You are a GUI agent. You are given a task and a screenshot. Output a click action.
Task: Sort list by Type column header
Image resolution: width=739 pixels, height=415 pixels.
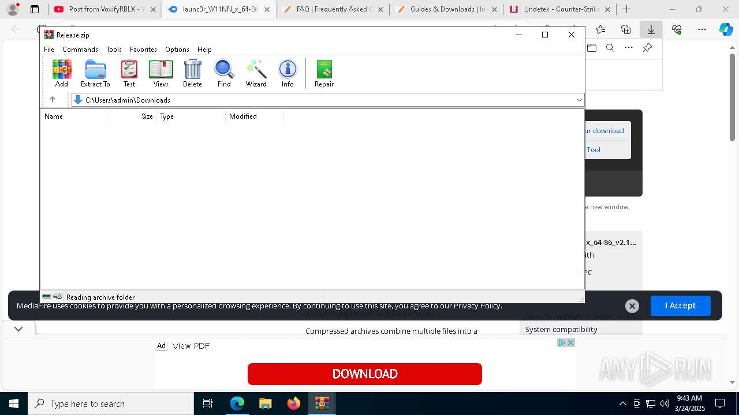click(191, 116)
